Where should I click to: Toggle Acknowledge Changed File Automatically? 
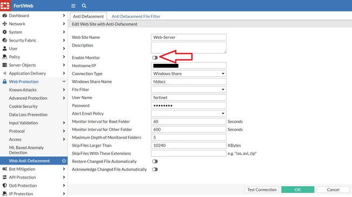tap(155, 169)
